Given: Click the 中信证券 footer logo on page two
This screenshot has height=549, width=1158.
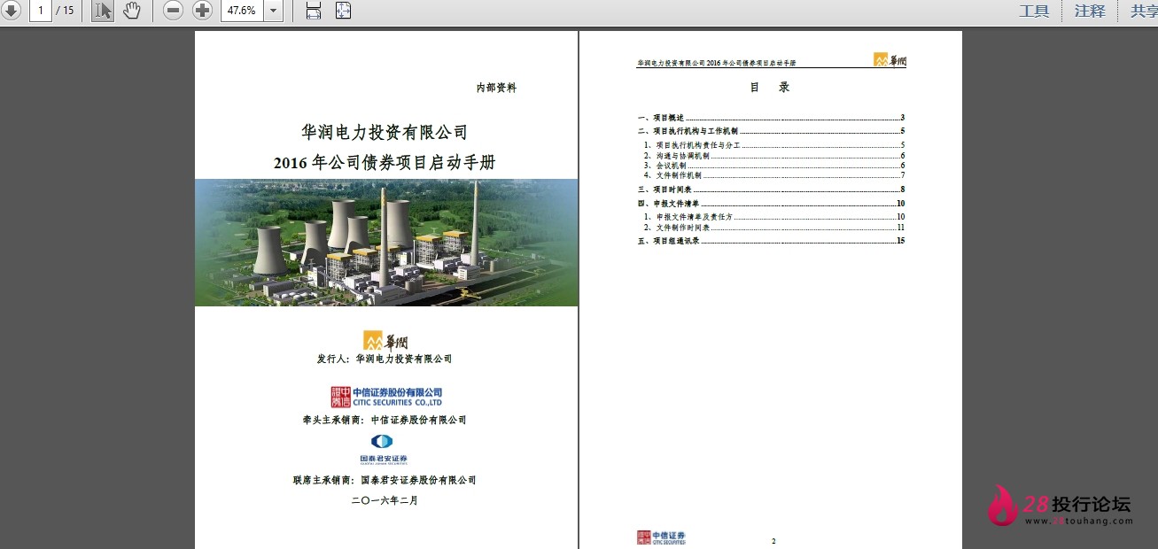Looking at the screenshot, I should pos(660,537).
